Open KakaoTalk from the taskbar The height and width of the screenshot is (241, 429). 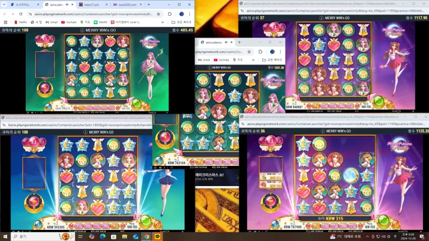pos(157,236)
